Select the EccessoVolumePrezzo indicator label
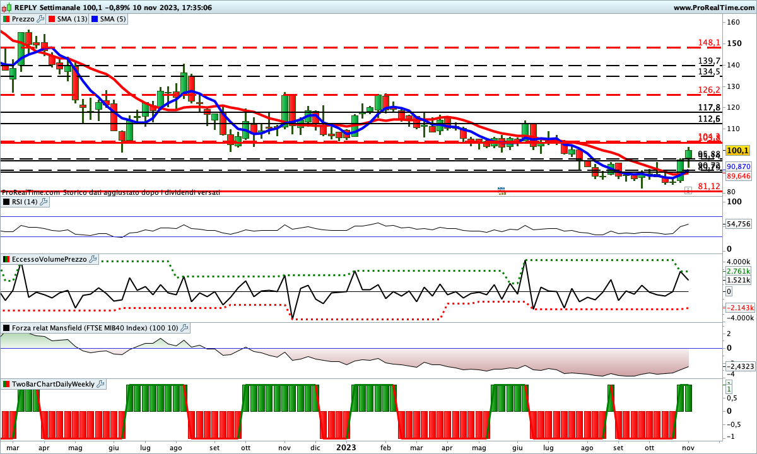Viewport: 757px width, 454px height. pos(50,259)
